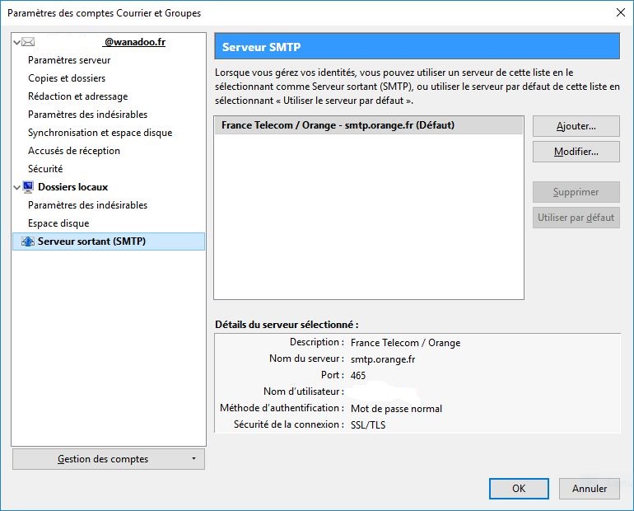Select Copies et dossiers

(67, 78)
